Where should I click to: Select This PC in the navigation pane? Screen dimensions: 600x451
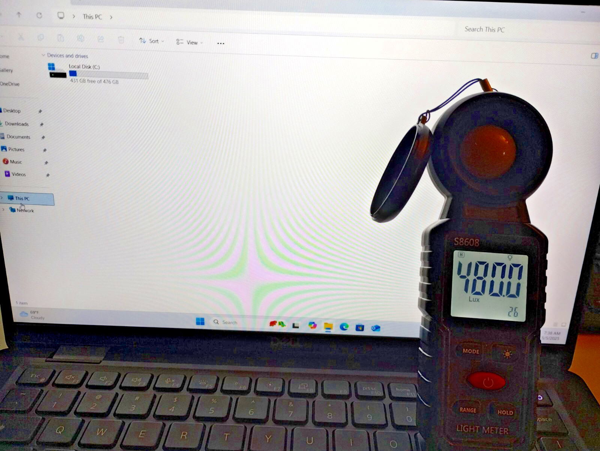(x=27, y=199)
